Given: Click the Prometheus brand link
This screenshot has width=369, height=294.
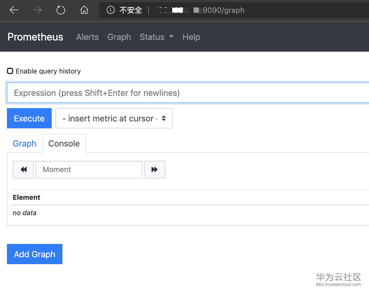Looking at the screenshot, I should pyautogui.click(x=35, y=37).
